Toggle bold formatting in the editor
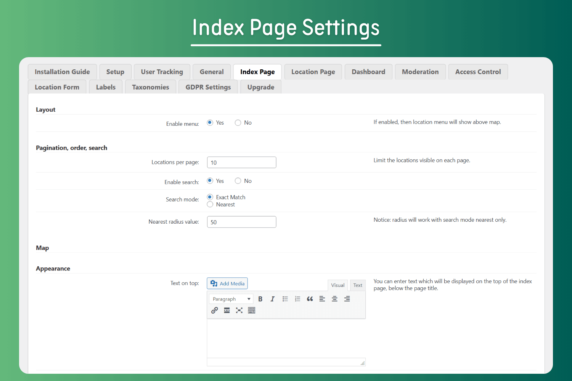 coord(260,299)
